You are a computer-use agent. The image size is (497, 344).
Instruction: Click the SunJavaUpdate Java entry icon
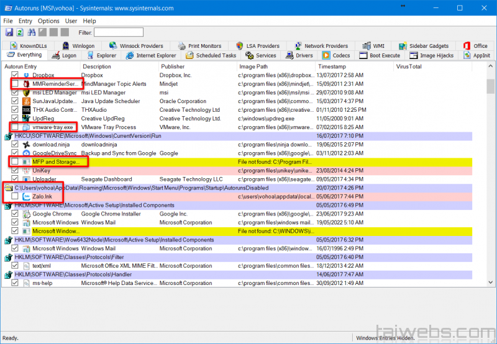click(27, 101)
